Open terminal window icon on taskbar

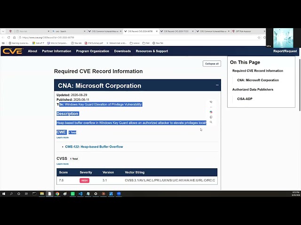click(34, 194)
